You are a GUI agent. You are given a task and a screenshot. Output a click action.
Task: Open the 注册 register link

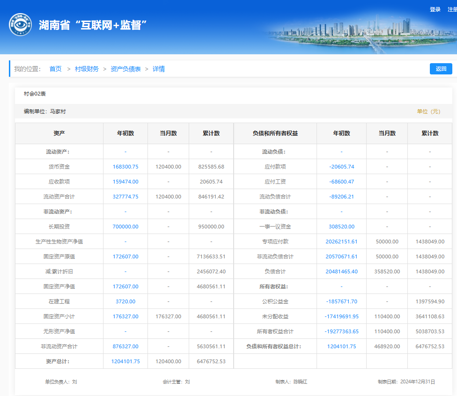pyautogui.click(x=452, y=9)
